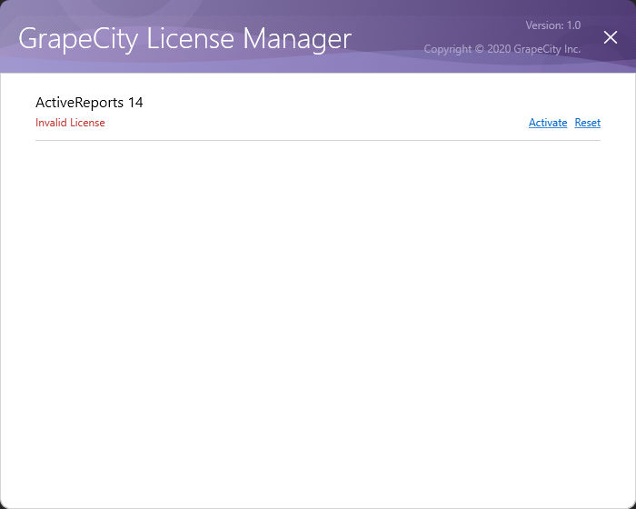
Task: Click the Invalid License status text
Action: 70,123
